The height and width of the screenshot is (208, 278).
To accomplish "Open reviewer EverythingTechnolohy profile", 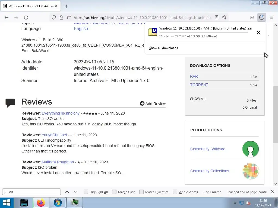I will point(61,113).
